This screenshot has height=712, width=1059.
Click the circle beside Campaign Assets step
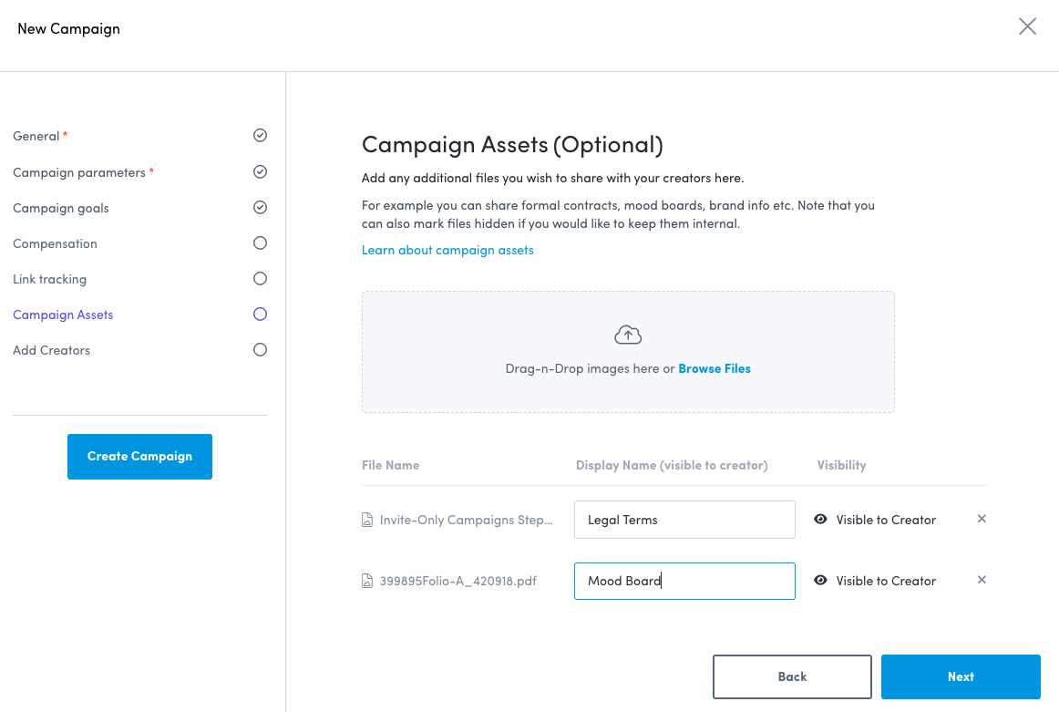click(x=260, y=314)
